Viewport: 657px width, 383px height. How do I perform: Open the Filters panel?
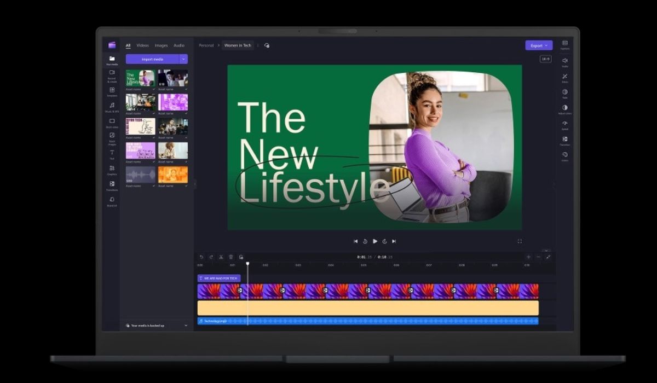pyautogui.click(x=564, y=78)
